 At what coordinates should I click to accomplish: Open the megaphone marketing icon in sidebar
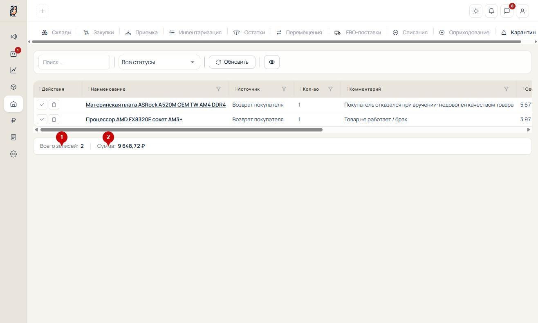point(13,37)
